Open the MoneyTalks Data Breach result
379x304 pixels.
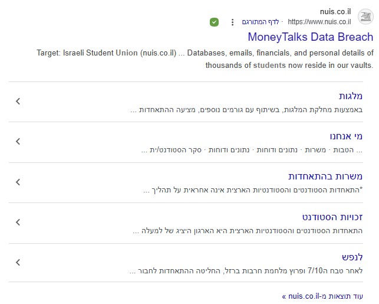pos(310,37)
